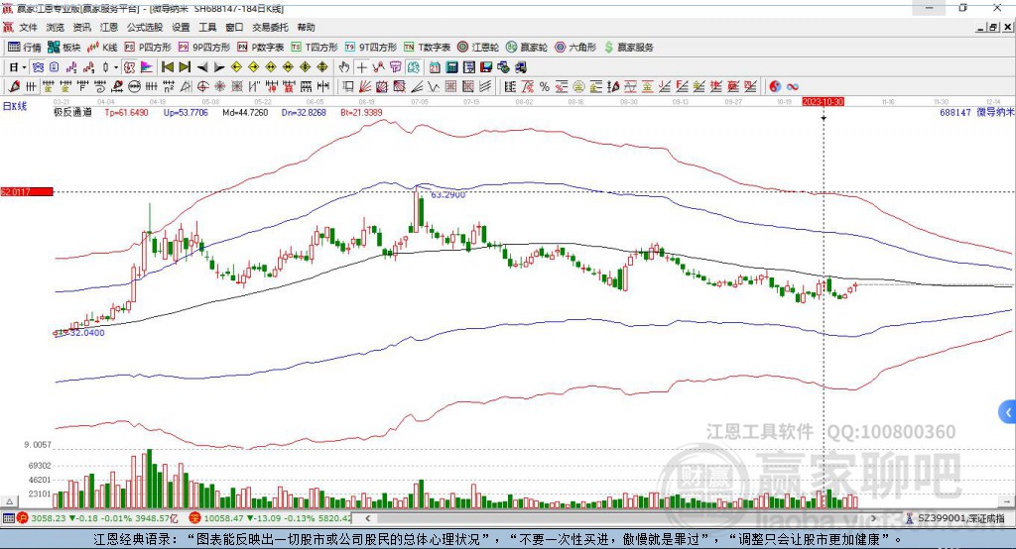Open the P数字表 tool
Image resolution: width=1016 pixels, height=549 pixels.
[261, 48]
